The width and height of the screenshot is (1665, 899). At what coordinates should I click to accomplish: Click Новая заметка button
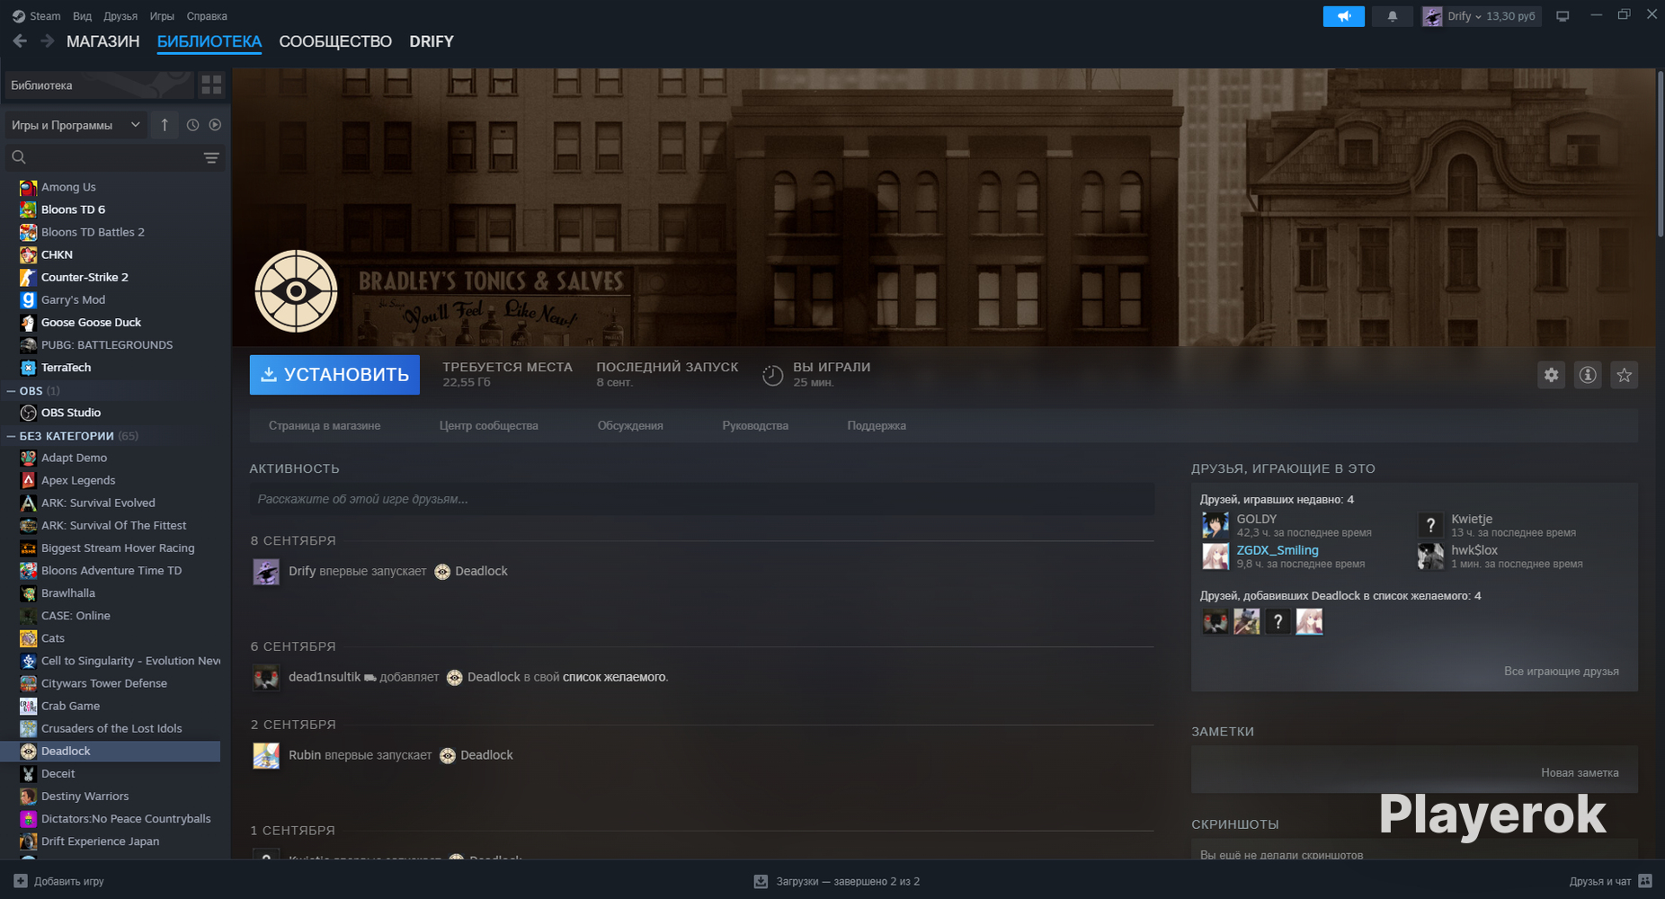coord(1580,772)
